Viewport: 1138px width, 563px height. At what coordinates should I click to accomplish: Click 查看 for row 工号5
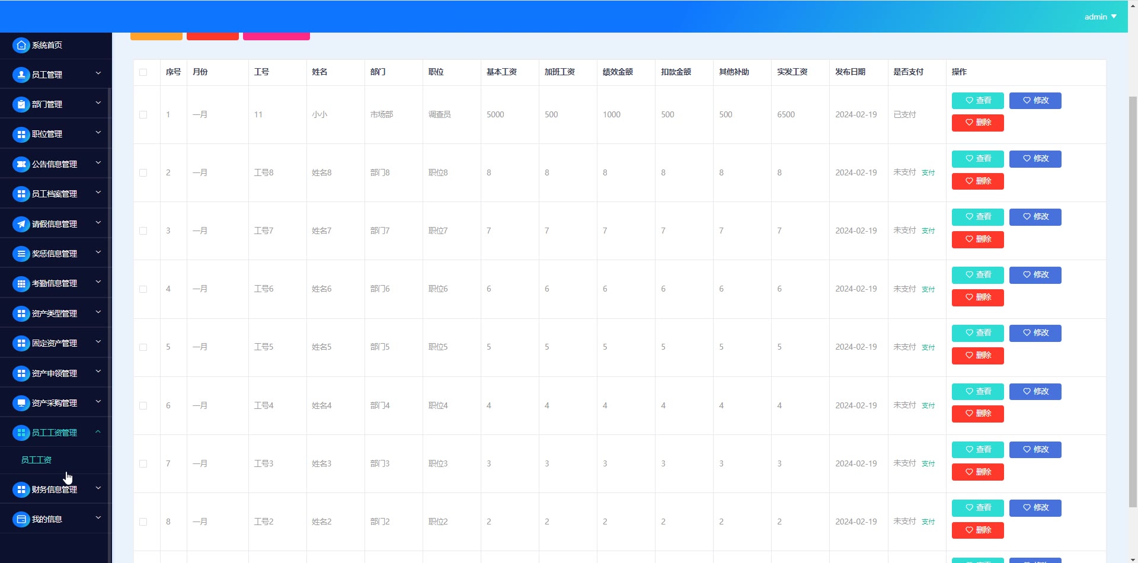point(977,333)
